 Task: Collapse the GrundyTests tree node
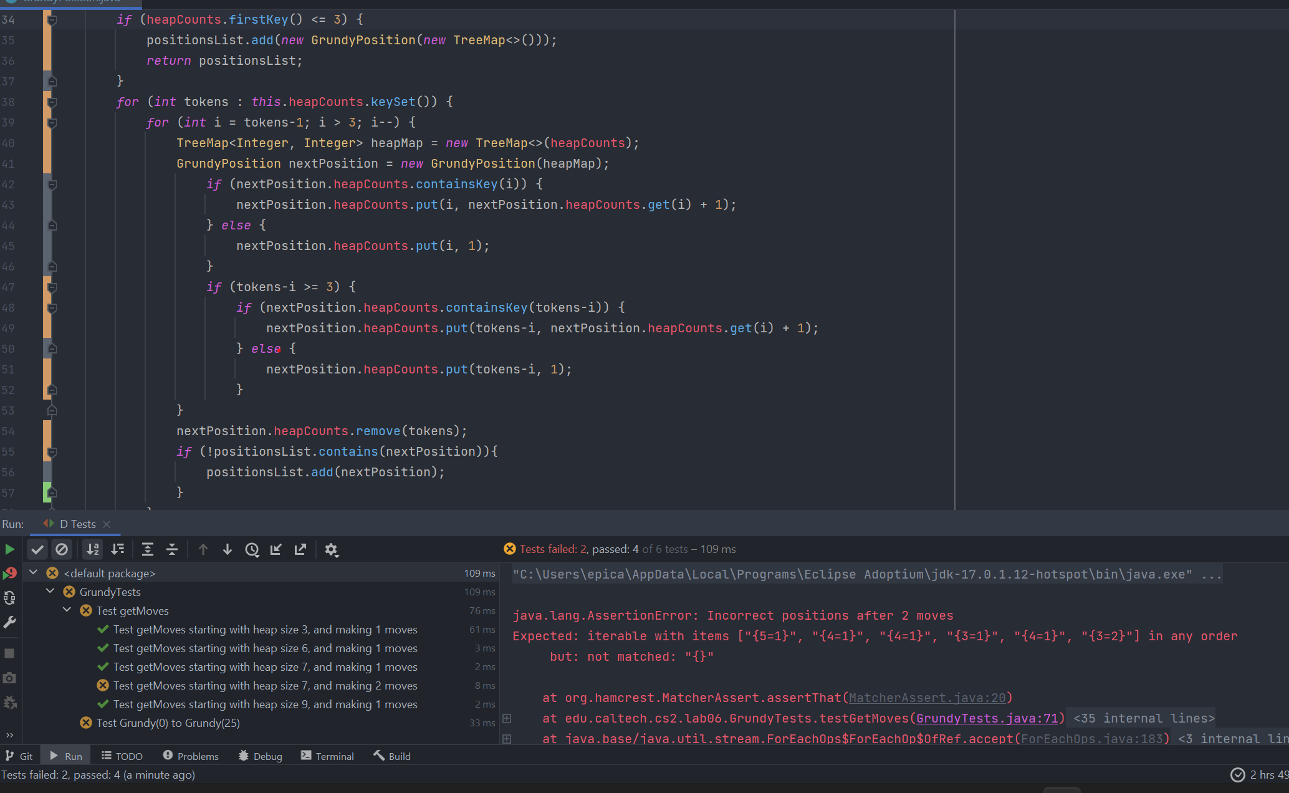(x=50, y=592)
